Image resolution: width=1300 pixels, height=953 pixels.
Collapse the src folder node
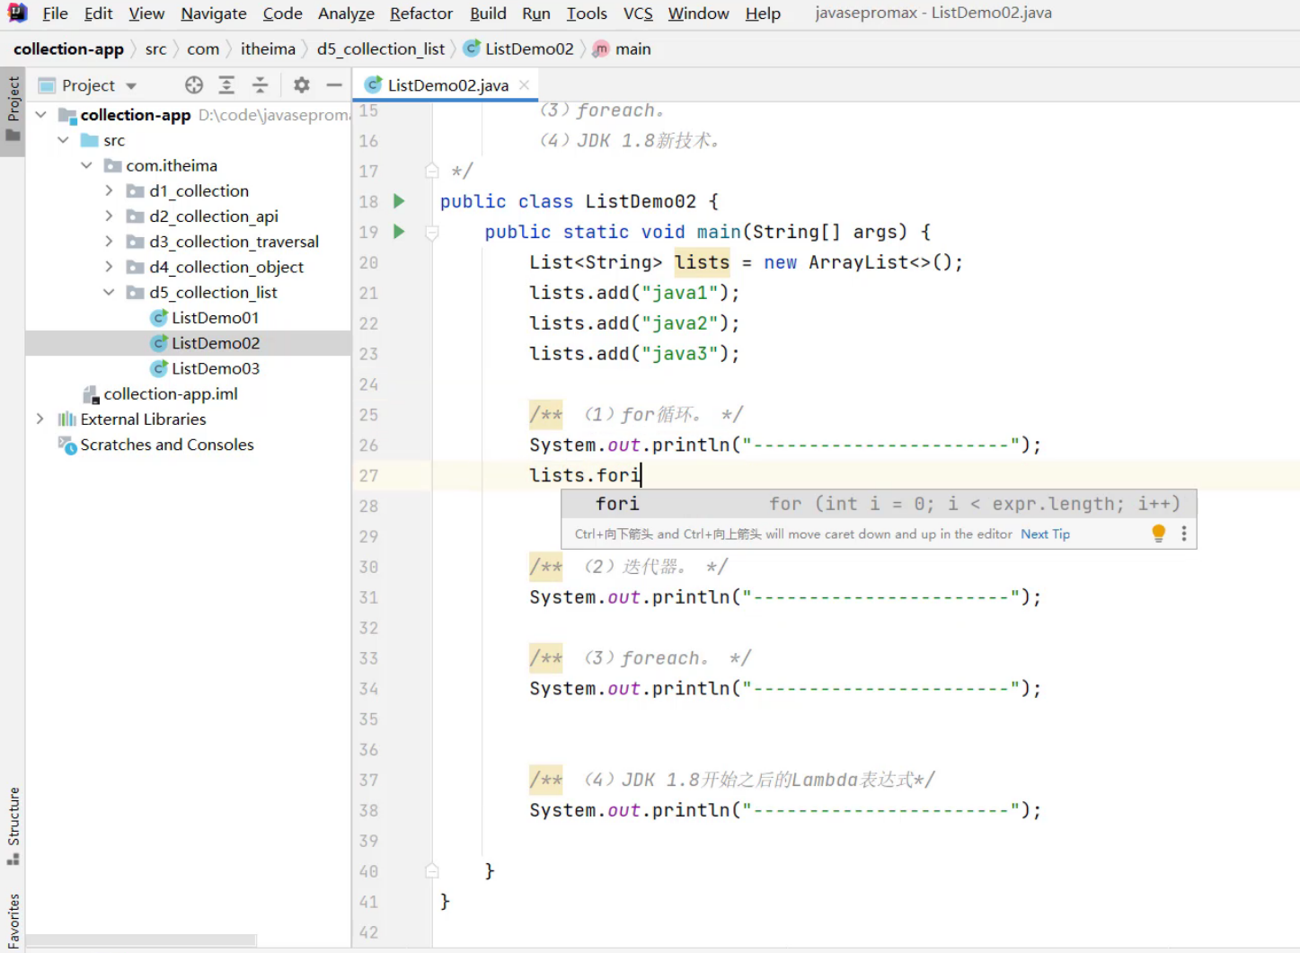[x=63, y=140]
